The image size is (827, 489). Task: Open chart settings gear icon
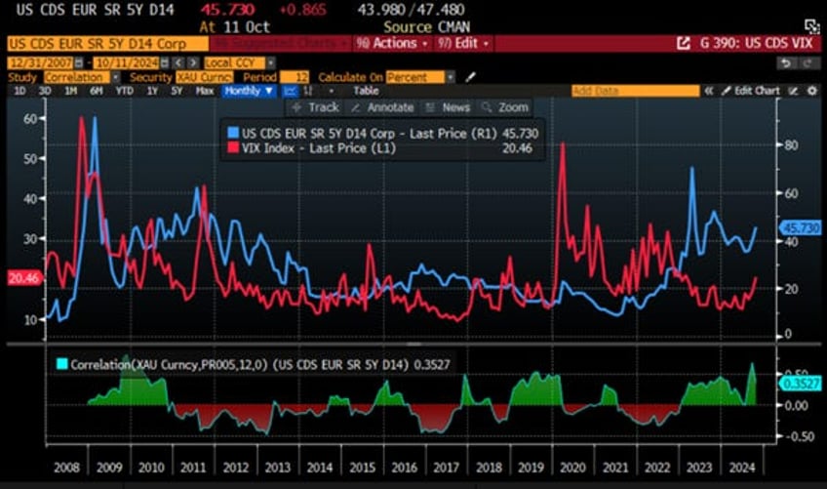coord(812,91)
